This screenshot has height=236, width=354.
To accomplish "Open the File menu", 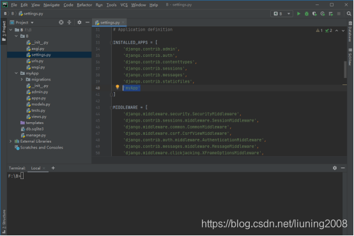I will [x=14, y=4].
